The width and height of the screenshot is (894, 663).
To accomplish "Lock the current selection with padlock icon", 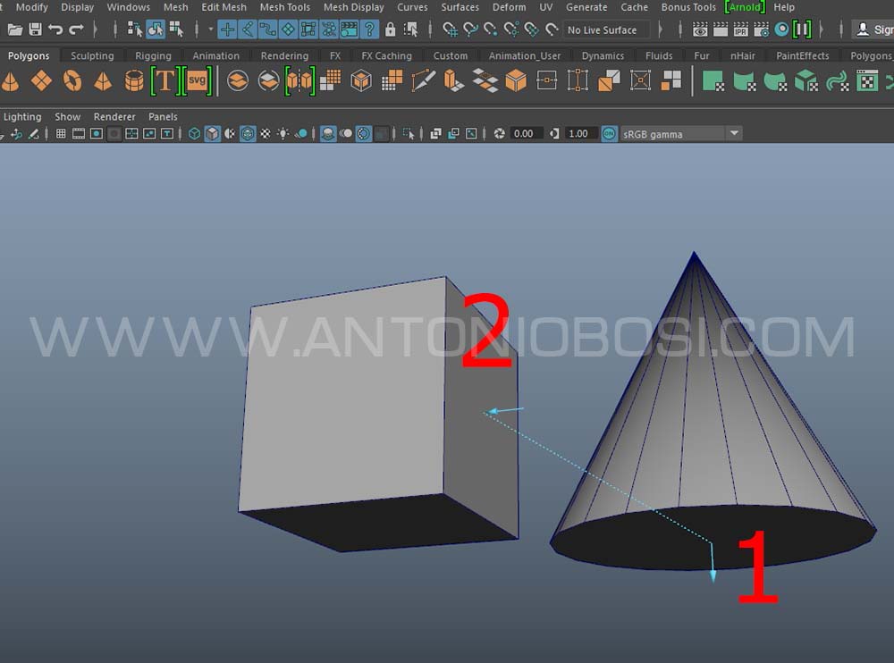I will point(390,29).
